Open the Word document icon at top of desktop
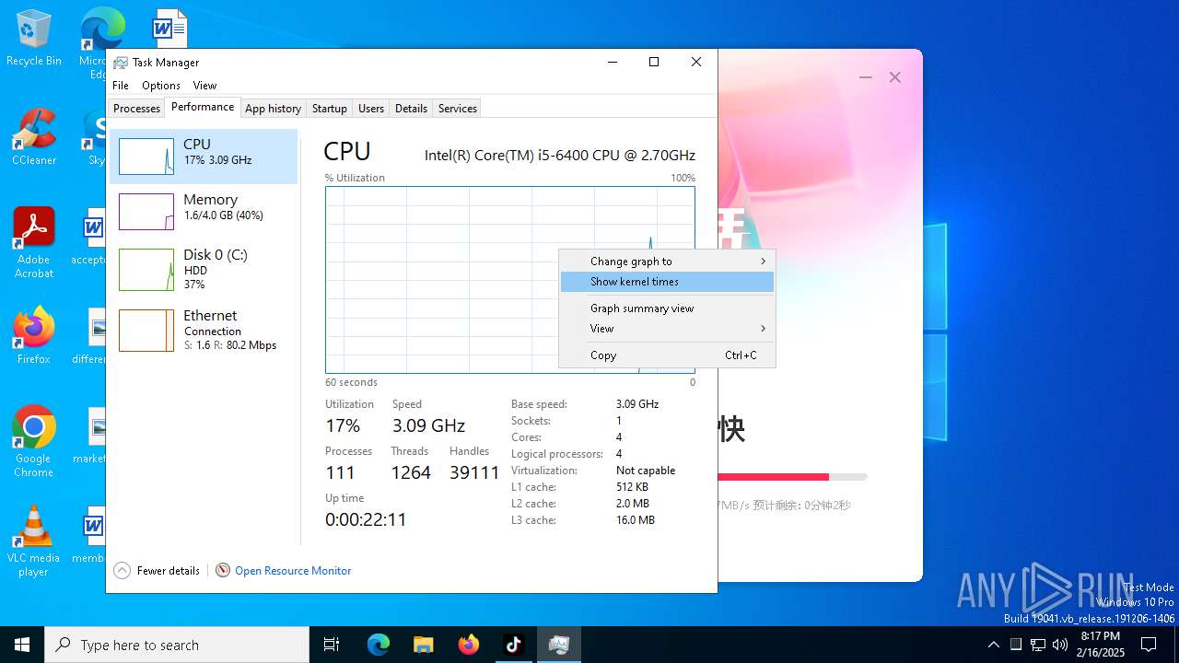The height and width of the screenshot is (663, 1179). [169, 28]
